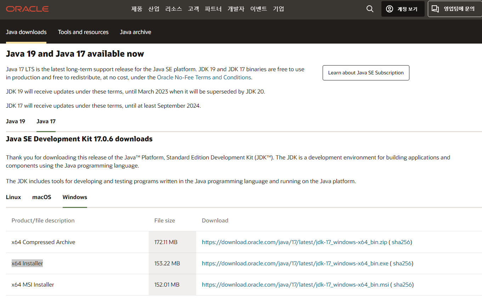Select the Windows tab
This screenshot has width=482, height=299.
pos(75,197)
